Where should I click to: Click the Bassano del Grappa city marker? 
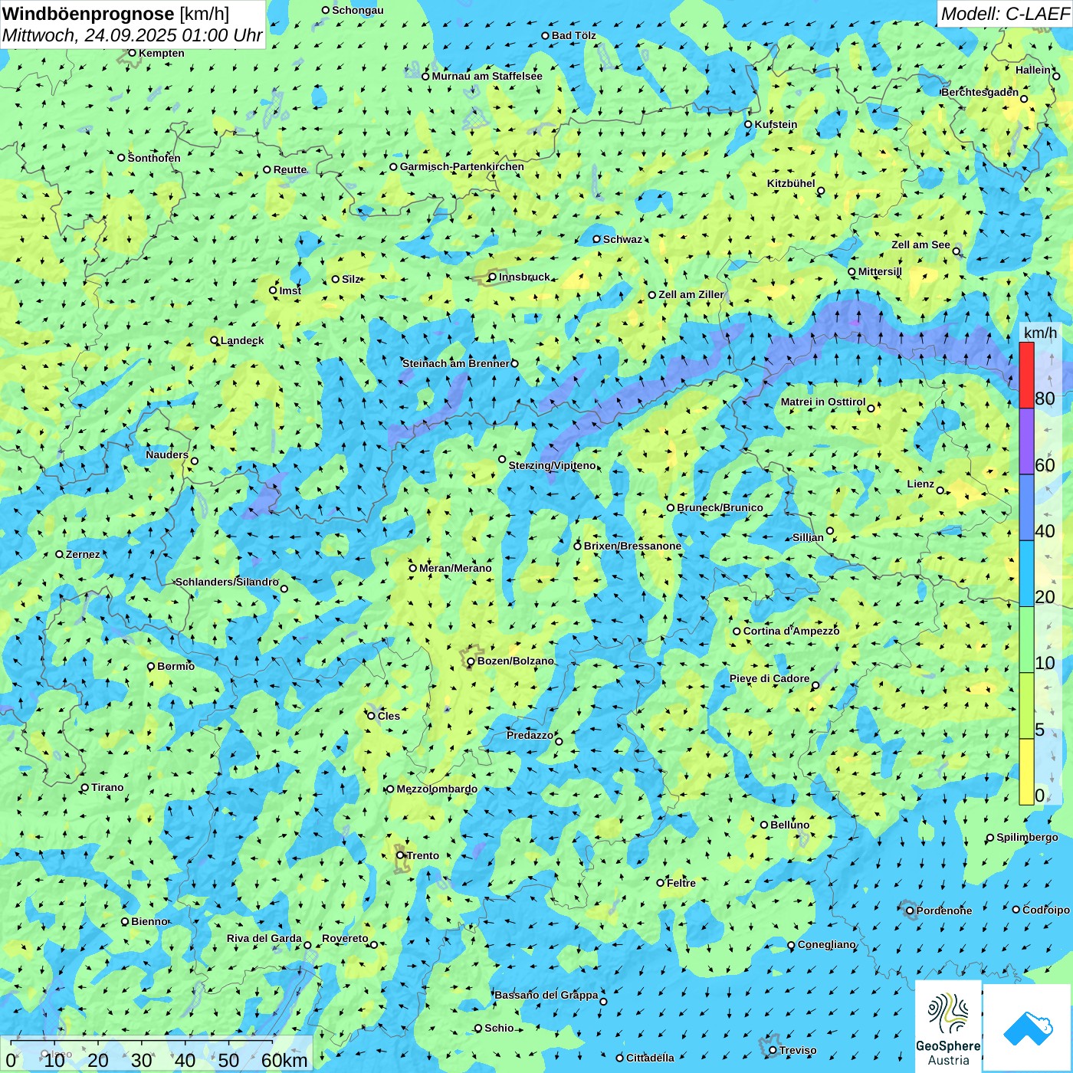coord(603,1002)
